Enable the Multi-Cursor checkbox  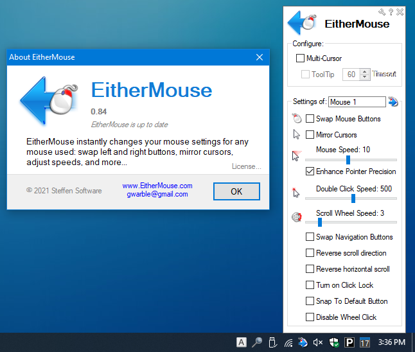(x=300, y=58)
